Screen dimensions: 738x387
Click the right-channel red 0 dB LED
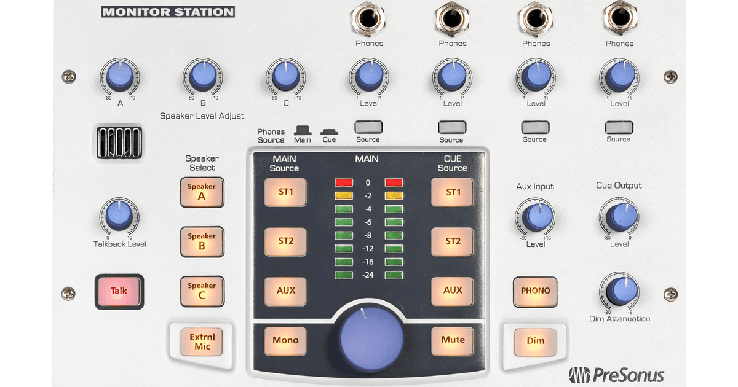394,182
